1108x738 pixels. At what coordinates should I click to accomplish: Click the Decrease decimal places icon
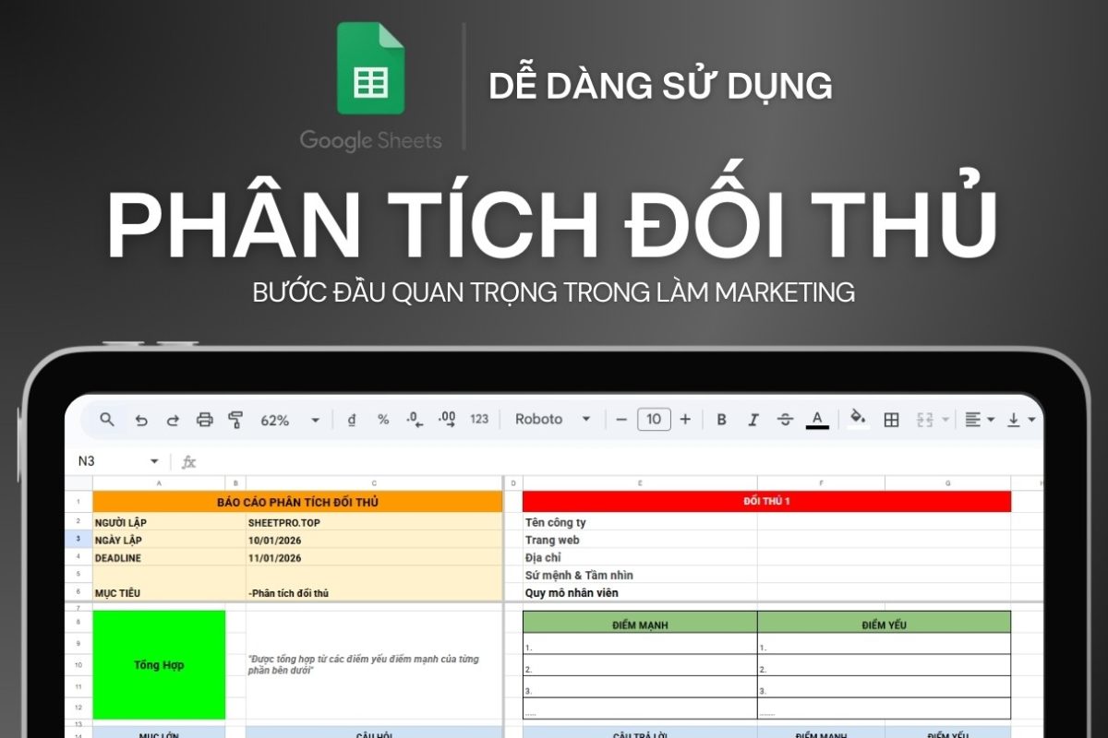[x=415, y=420]
